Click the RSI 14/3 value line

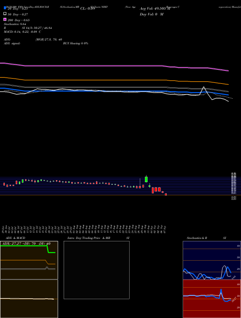[27, 28]
